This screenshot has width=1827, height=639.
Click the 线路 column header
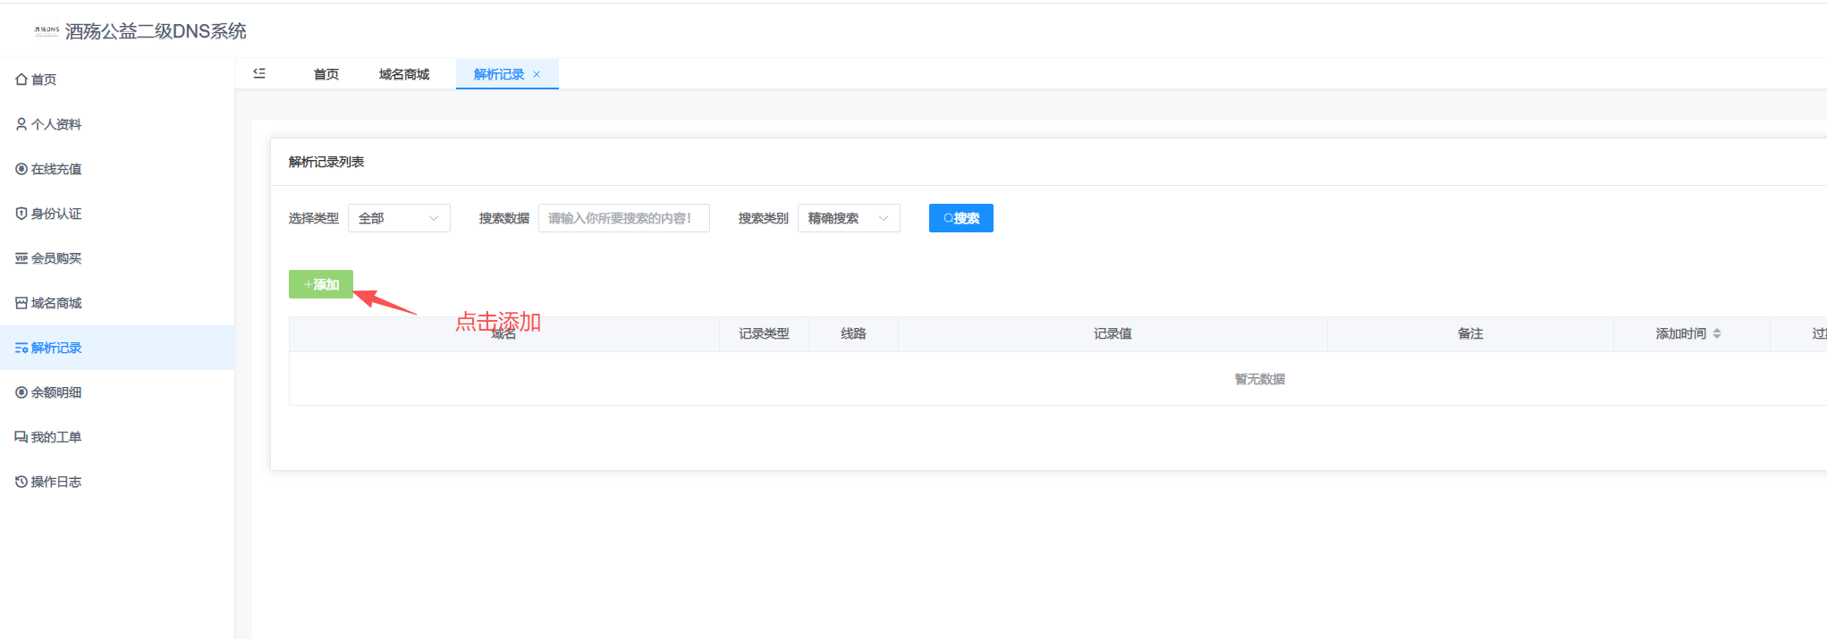[853, 333]
